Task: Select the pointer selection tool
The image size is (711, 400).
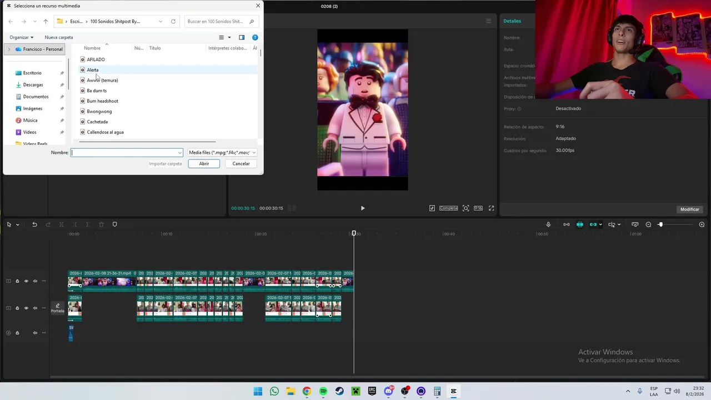Action: pyautogui.click(x=9, y=224)
